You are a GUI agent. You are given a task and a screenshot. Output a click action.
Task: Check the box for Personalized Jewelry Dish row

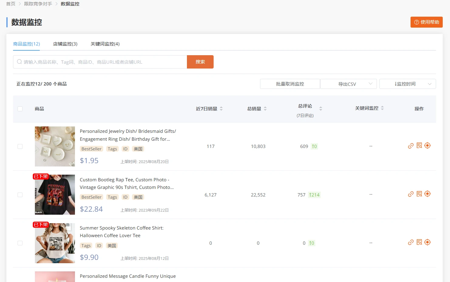(x=20, y=146)
